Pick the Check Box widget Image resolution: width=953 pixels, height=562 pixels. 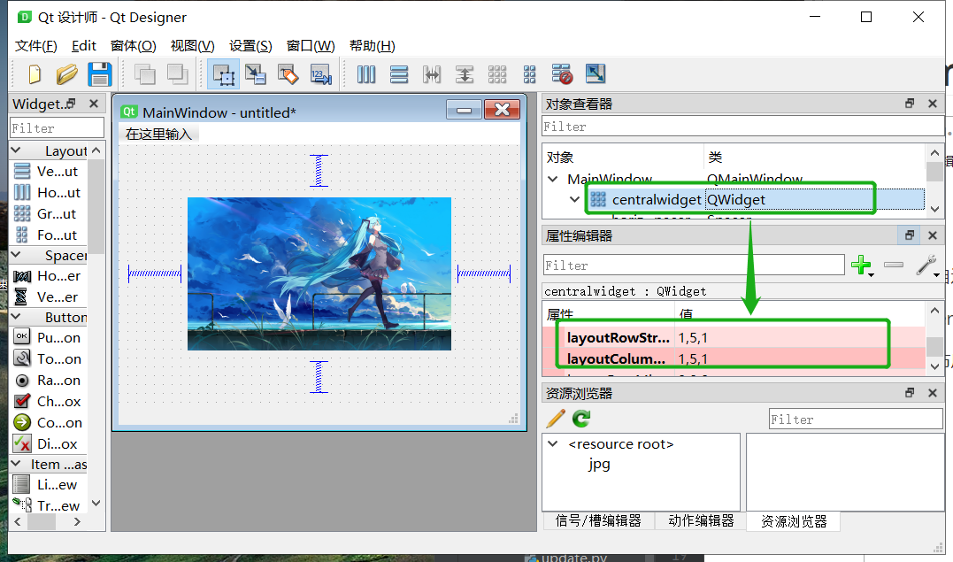click(x=48, y=402)
